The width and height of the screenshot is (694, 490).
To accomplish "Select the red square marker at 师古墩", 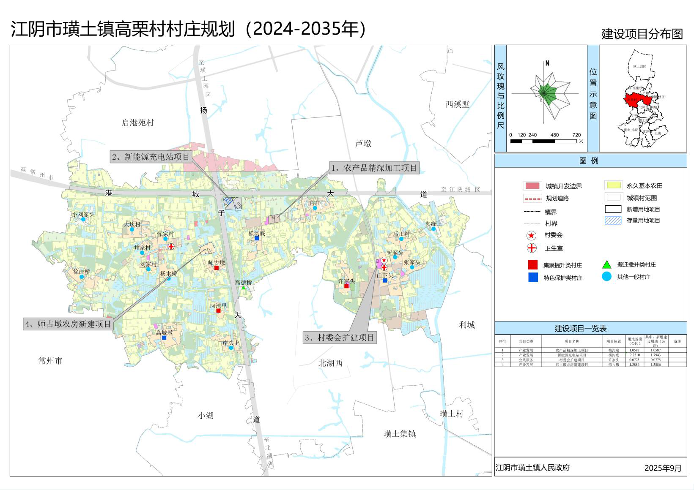I will (x=216, y=268).
